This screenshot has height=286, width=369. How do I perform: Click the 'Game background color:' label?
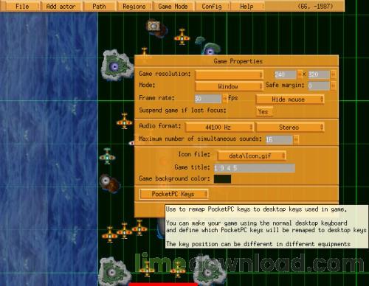(174, 178)
